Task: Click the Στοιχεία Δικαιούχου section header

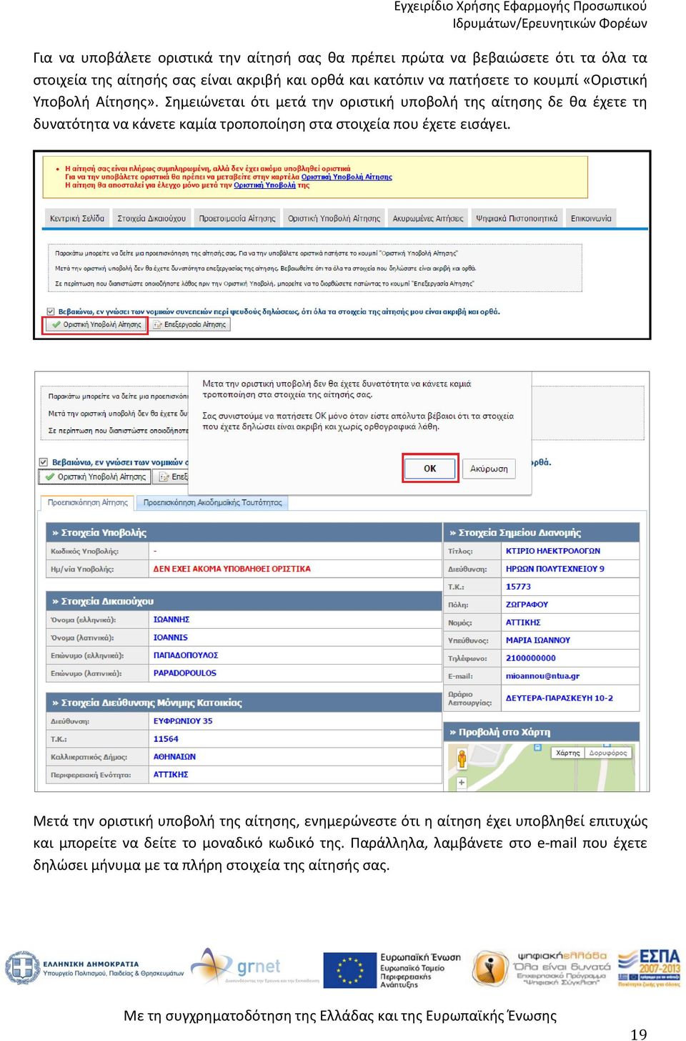Action: pos(244,601)
